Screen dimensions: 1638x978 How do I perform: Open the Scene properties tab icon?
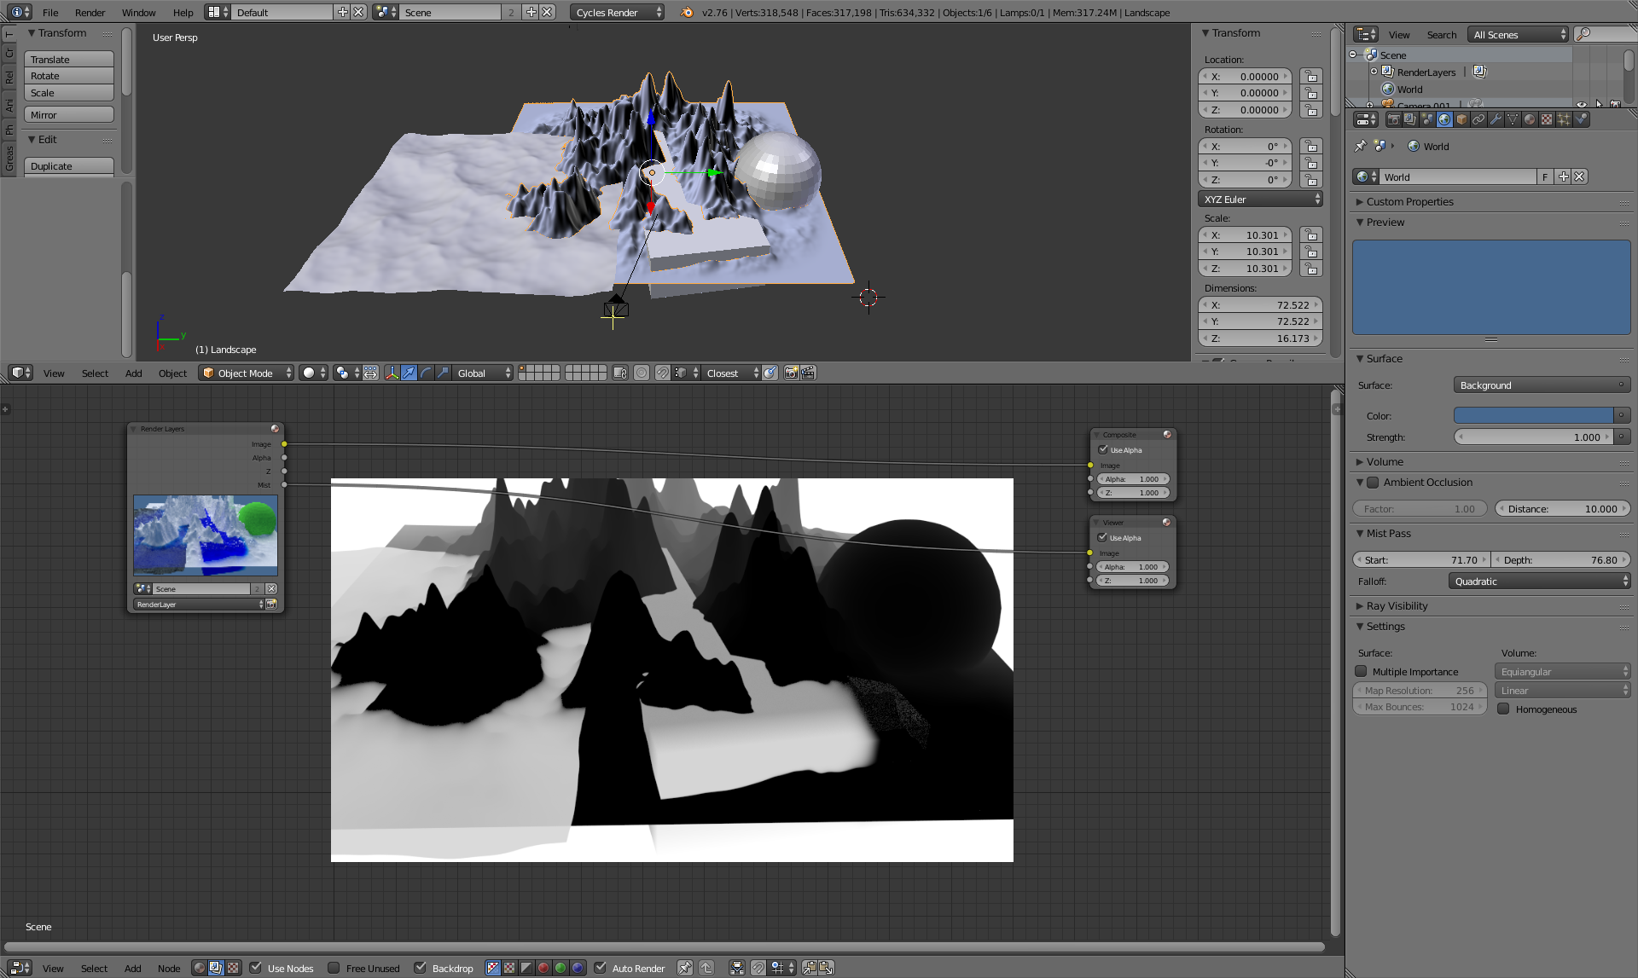point(1427,119)
